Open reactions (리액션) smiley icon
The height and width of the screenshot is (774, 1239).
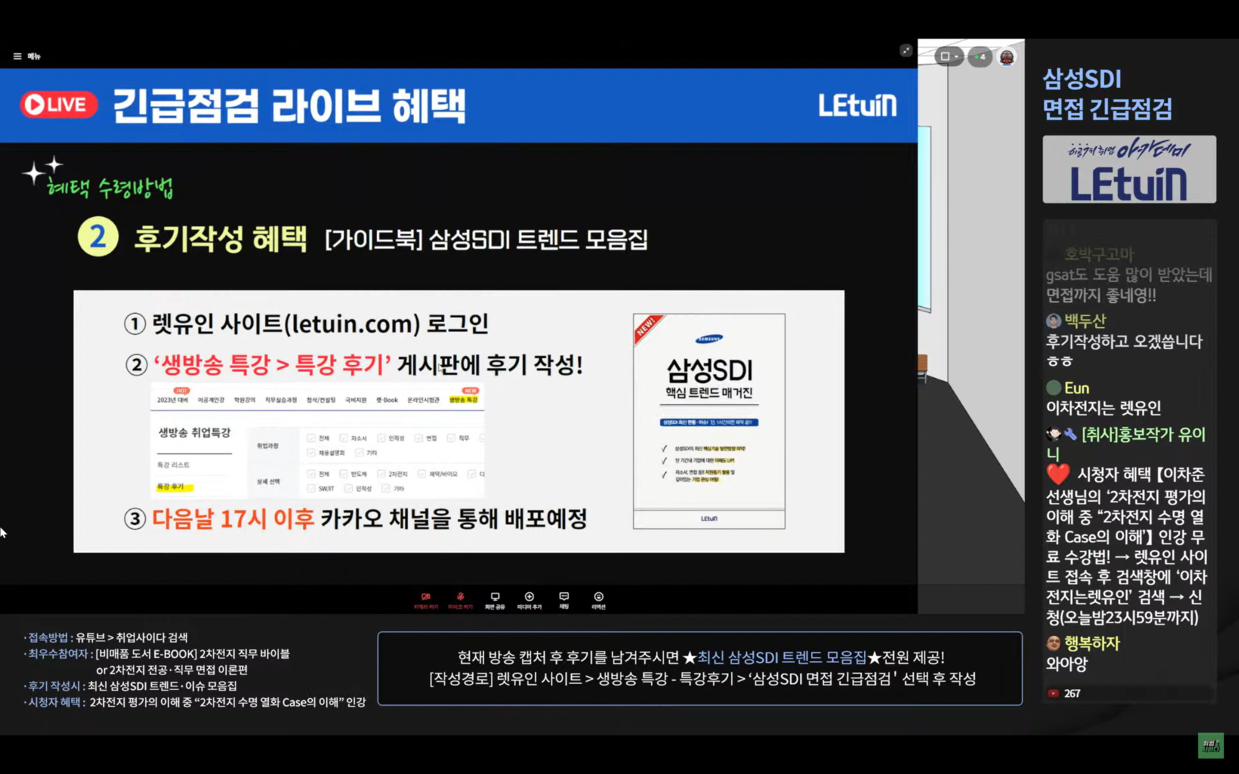point(598,597)
